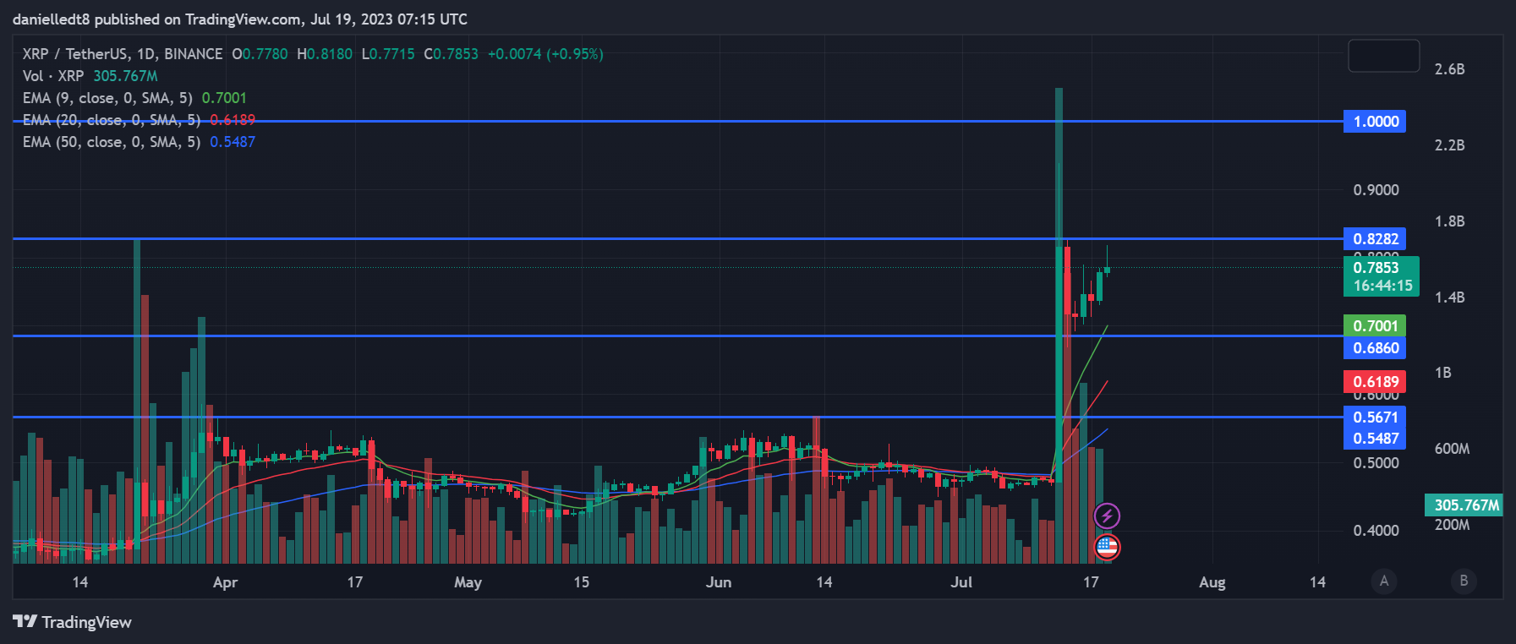Click the 0.5671 horizontal line label

[x=1375, y=417]
